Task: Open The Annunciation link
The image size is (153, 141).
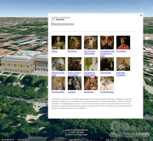Action: coord(58,92)
